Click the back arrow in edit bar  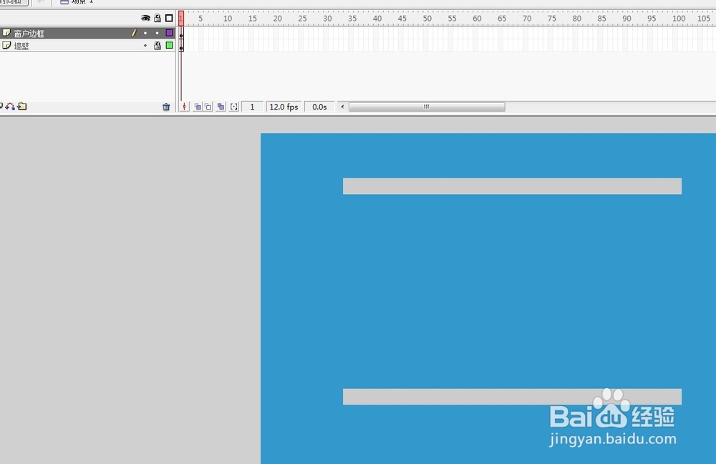pyautogui.click(x=41, y=2)
